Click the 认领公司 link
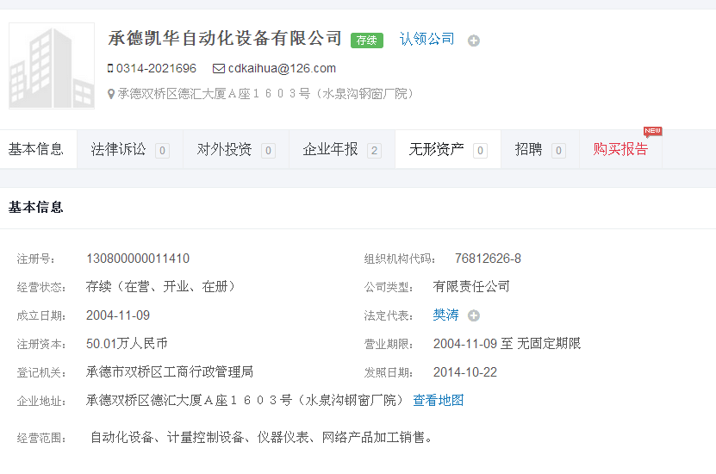This screenshot has height=474, width=716. (x=426, y=39)
